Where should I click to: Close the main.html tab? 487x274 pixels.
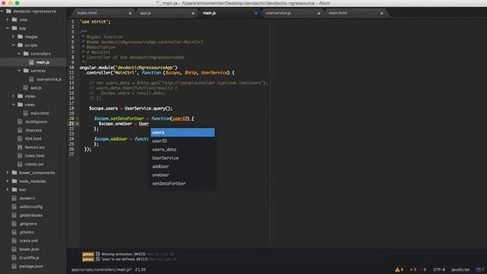click(x=382, y=14)
